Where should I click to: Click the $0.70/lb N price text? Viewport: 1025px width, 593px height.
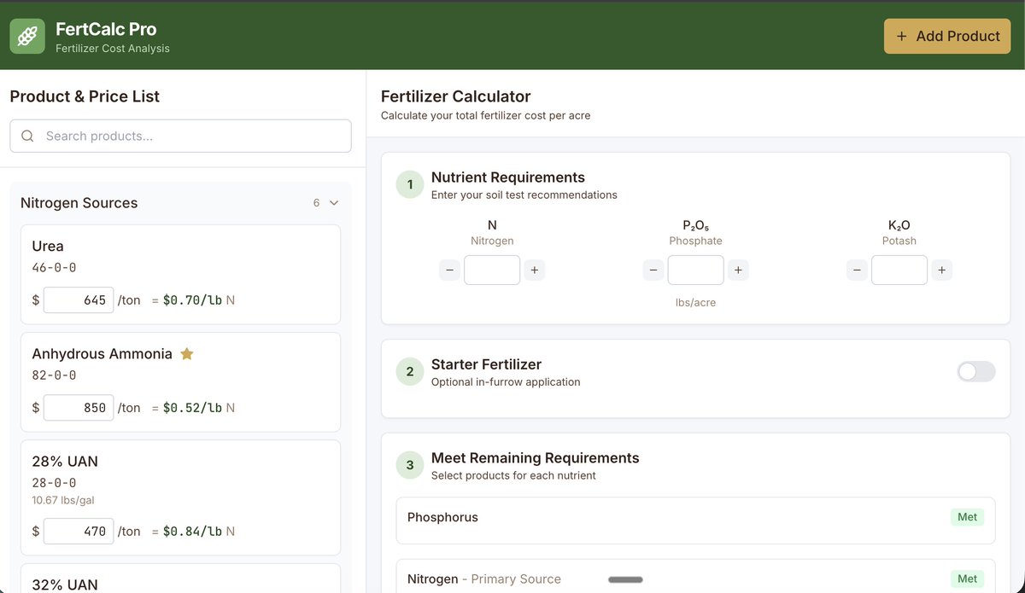pos(199,300)
